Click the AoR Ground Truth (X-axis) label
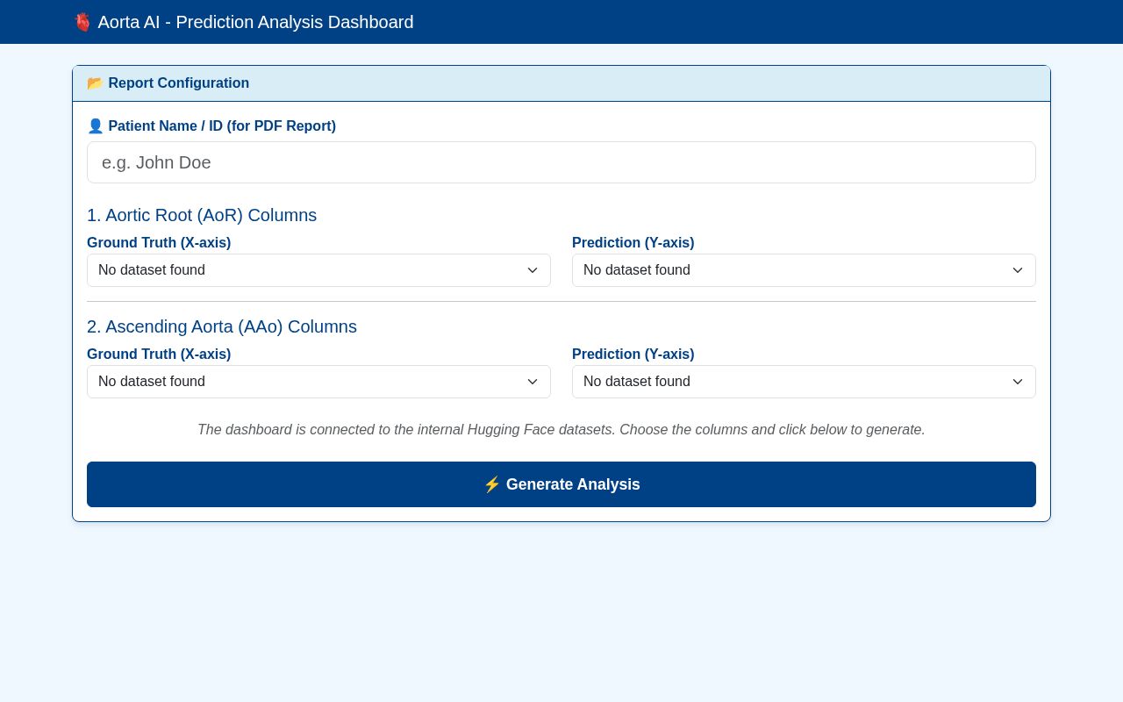Viewport: 1123px width, 702px height. 159,243
